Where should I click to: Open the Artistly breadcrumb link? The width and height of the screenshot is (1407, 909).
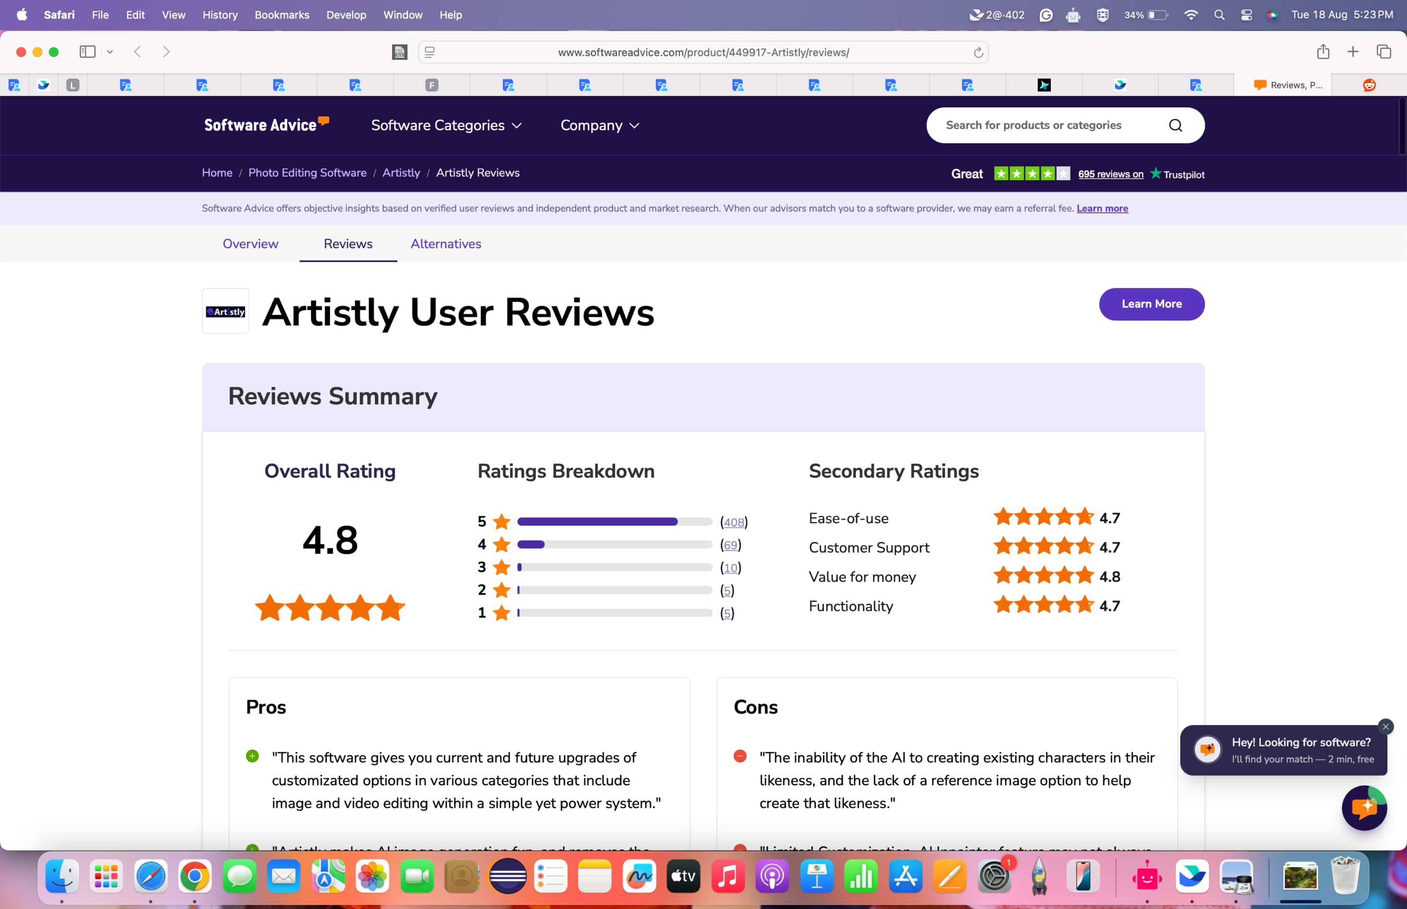click(x=401, y=173)
